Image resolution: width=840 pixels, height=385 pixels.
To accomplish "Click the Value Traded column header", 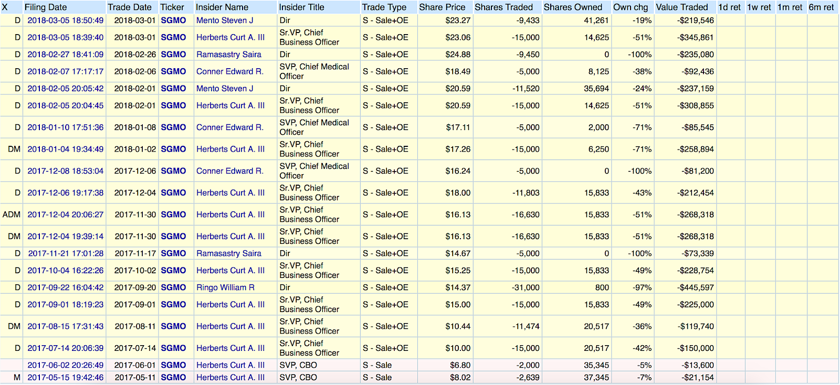I will point(682,7).
